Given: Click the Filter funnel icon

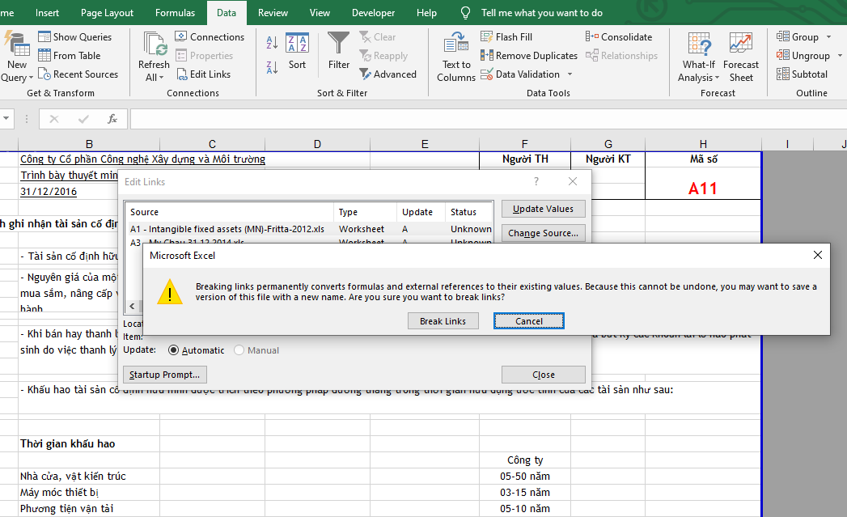Looking at the screenshot, I should point(339,50).
